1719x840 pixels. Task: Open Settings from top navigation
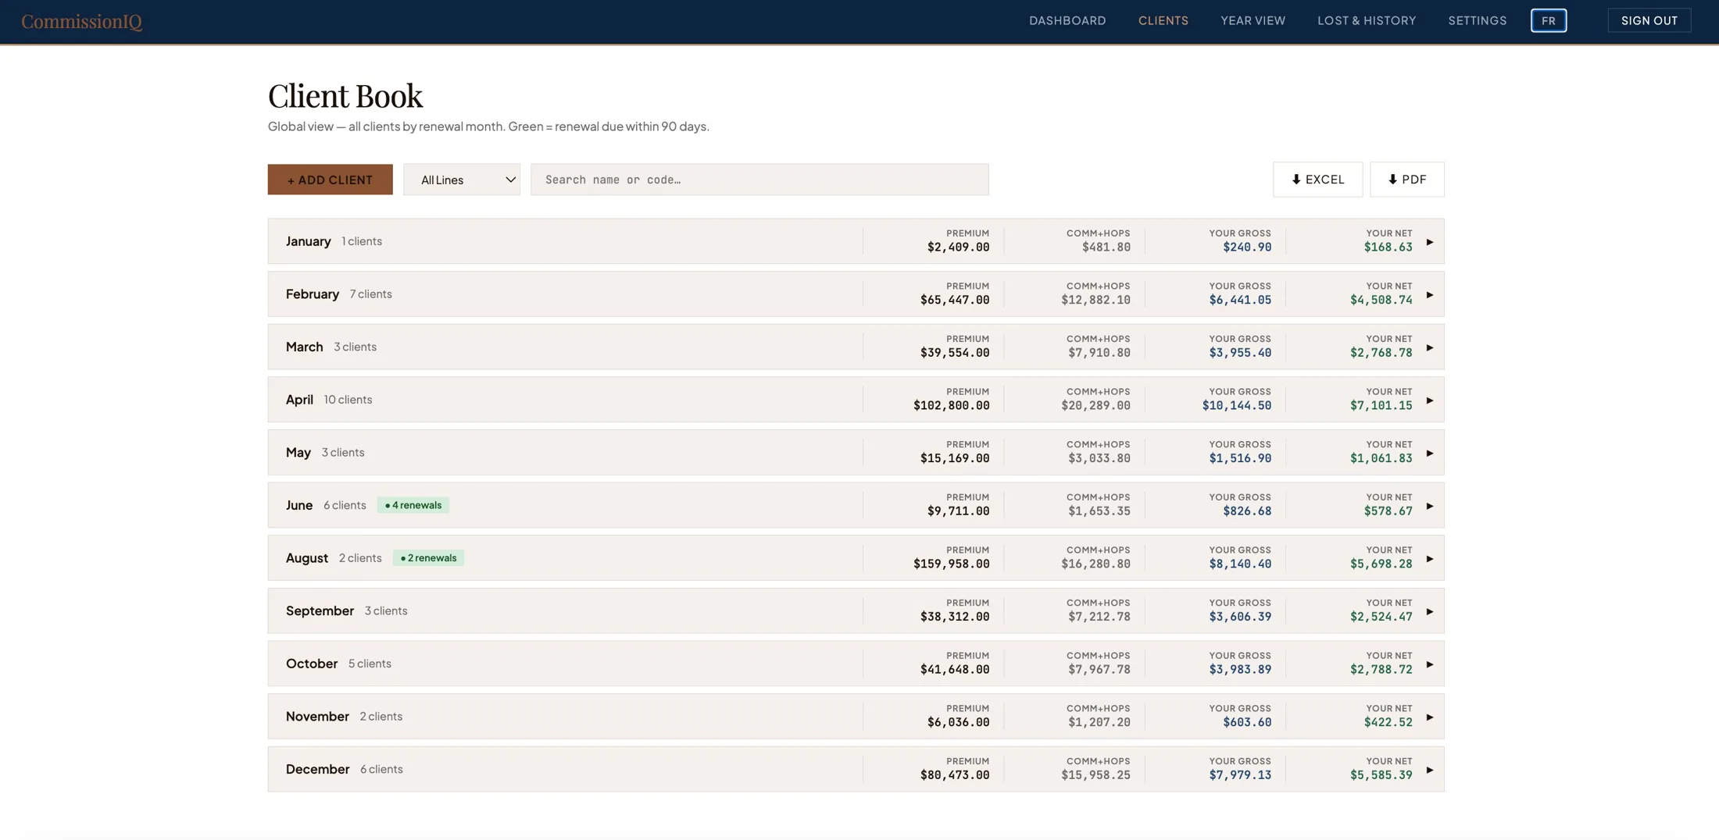coord(1477,21)
